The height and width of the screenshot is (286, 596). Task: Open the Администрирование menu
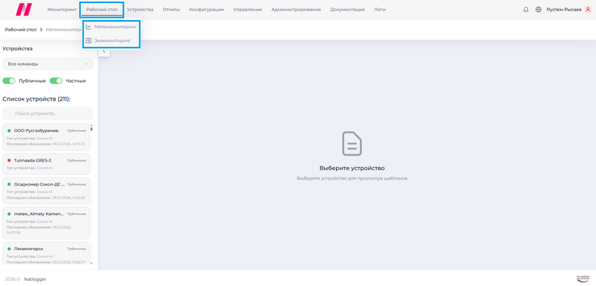[x=296, y=10]
